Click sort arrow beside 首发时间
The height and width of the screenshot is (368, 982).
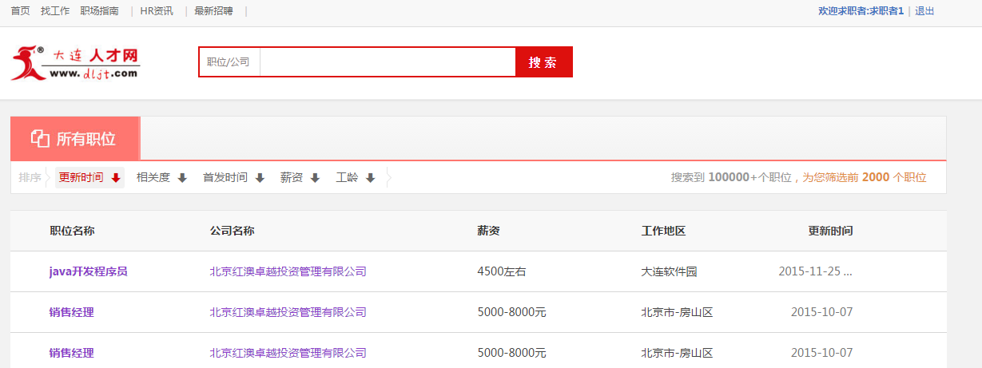click(260, 178)
